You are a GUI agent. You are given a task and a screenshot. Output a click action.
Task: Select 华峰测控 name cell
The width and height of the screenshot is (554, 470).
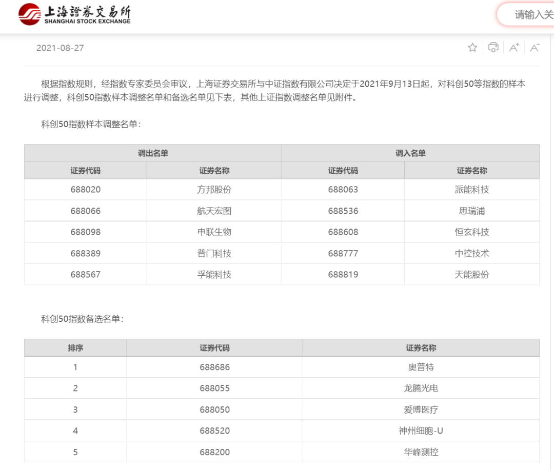pyautogui.click(x=421, y=452)
